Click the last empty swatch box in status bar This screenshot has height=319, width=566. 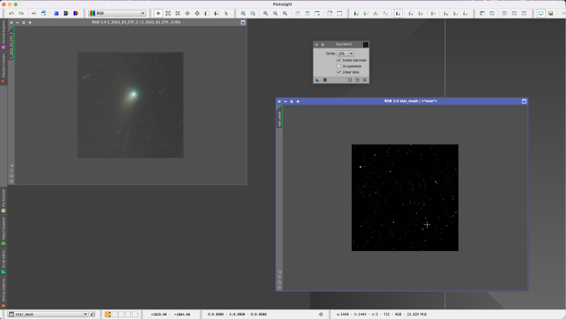click(x=135, y=314)
